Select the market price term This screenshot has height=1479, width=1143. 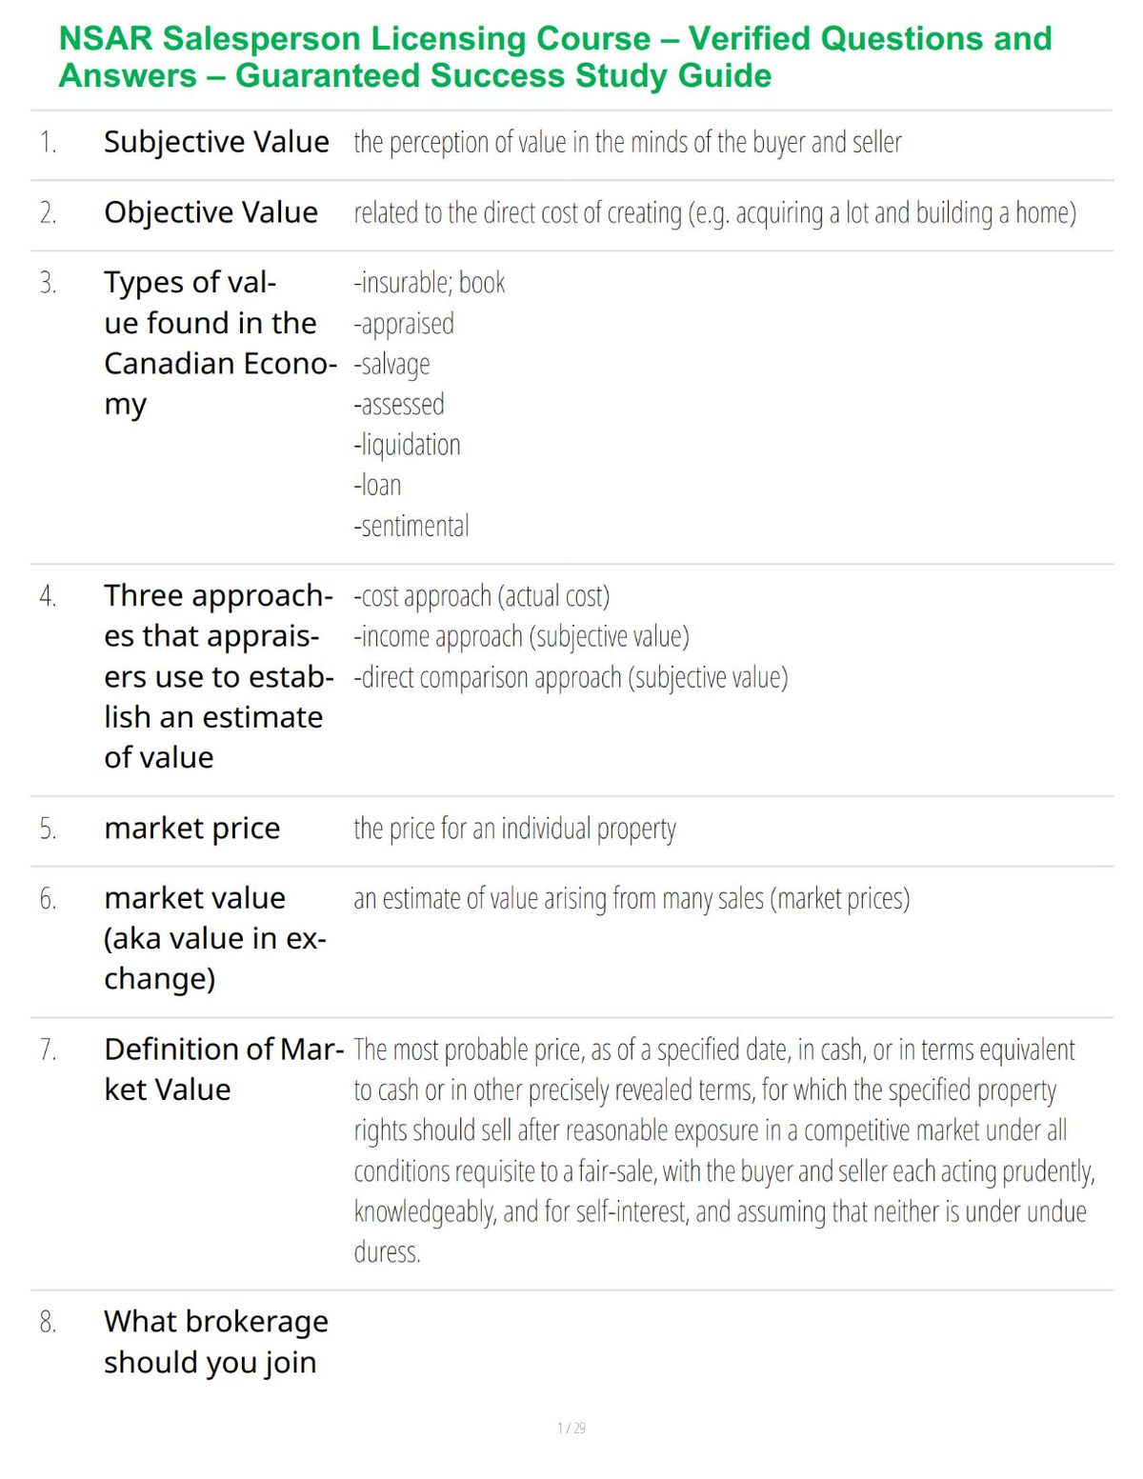pyautogui.click(x=191, y=829)
